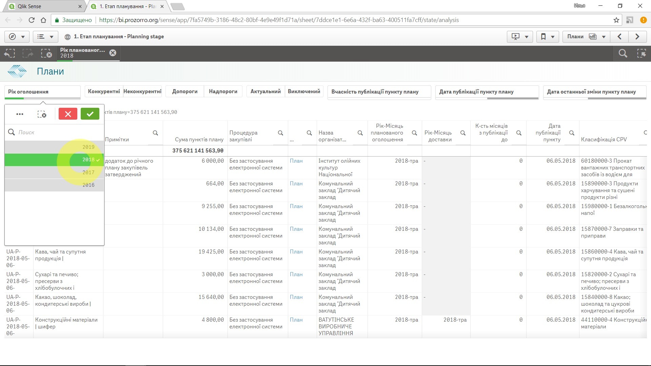The image size is (651, 366).
Task: Click clear selection icon in popup
Action: click(42, 114)
